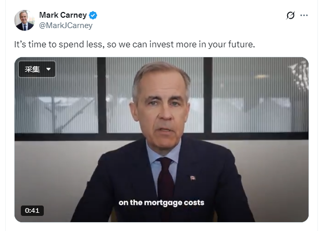Click the white decoration in video corner
The height and width of the screenshot is (231, 320).
tap(299, 76)
